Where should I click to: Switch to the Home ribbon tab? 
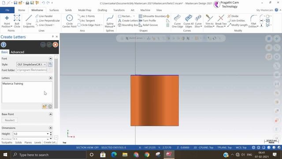click(22, 10)
